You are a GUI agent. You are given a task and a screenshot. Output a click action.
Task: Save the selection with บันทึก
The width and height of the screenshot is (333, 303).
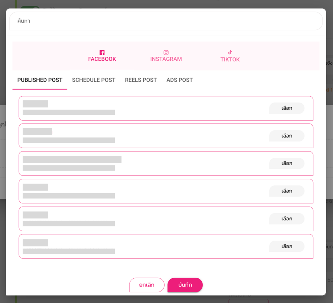click(x=185, y=285)
